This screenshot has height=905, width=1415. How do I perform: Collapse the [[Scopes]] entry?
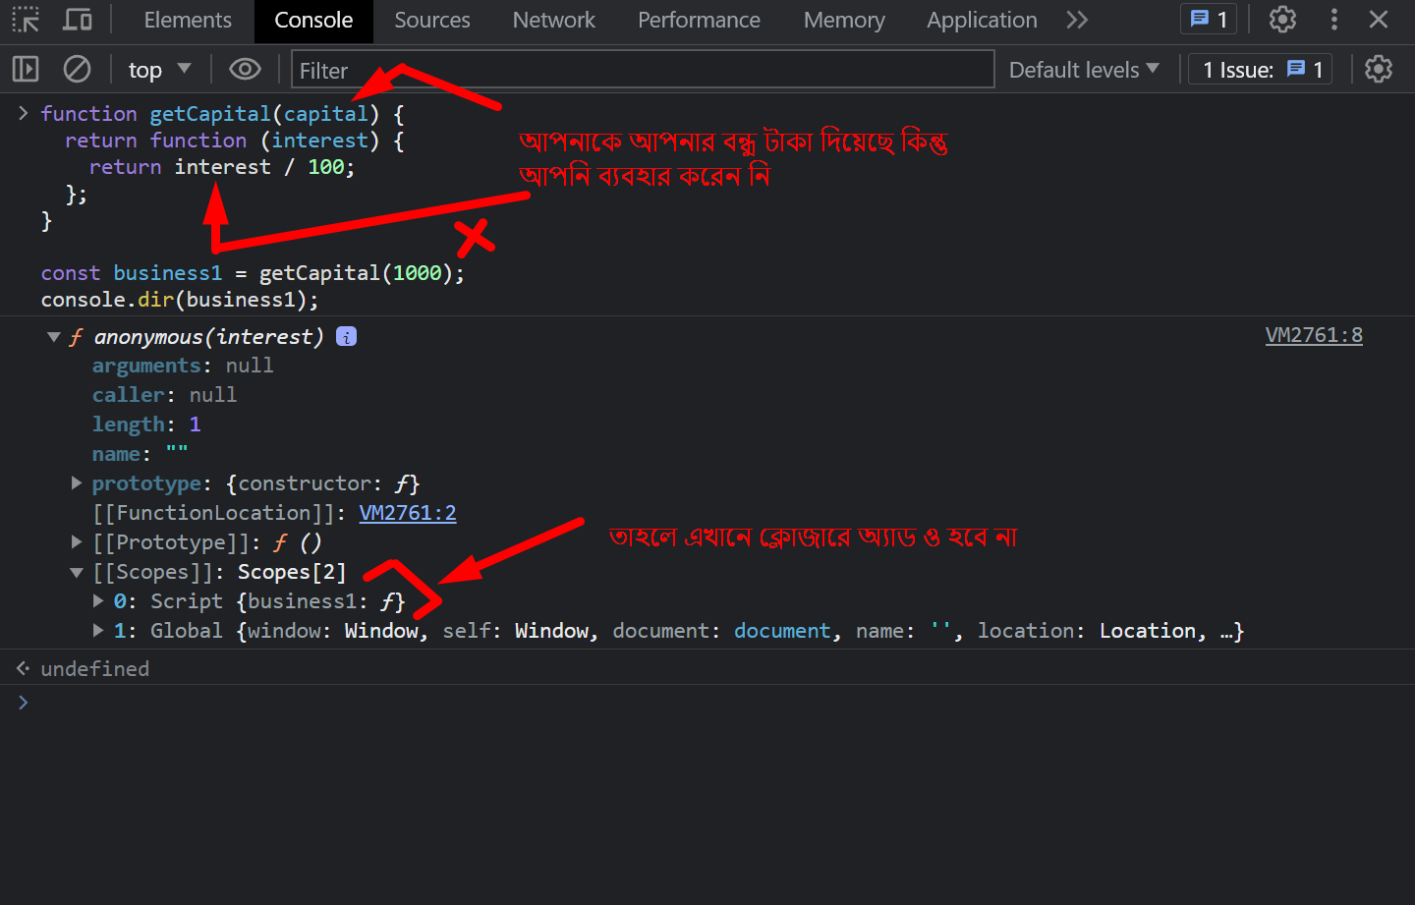pos(77,573)
